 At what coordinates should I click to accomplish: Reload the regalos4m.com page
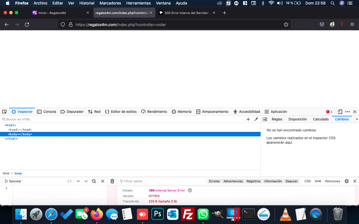point(27,24)
